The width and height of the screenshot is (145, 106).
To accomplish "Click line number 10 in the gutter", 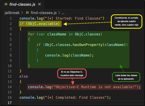I will click(10, 66).
